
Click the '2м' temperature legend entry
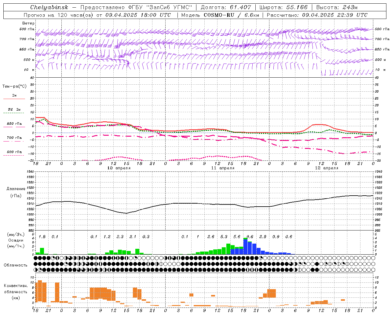coord(14,95)
